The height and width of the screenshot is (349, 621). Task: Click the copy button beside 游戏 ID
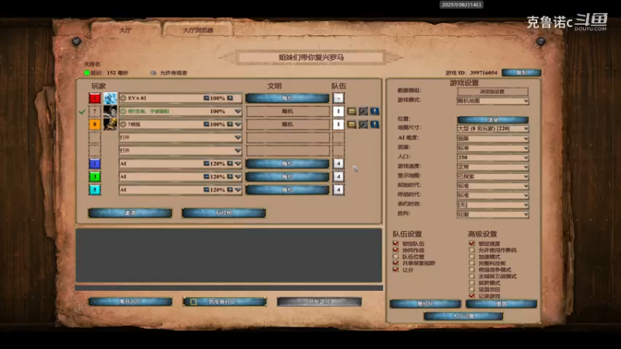click(521, 73)
